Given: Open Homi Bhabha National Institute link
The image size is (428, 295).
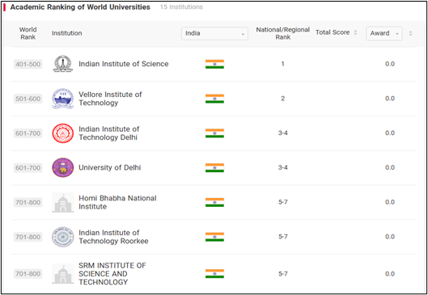Looking at the screenshot, I should (x=117, y=202).
